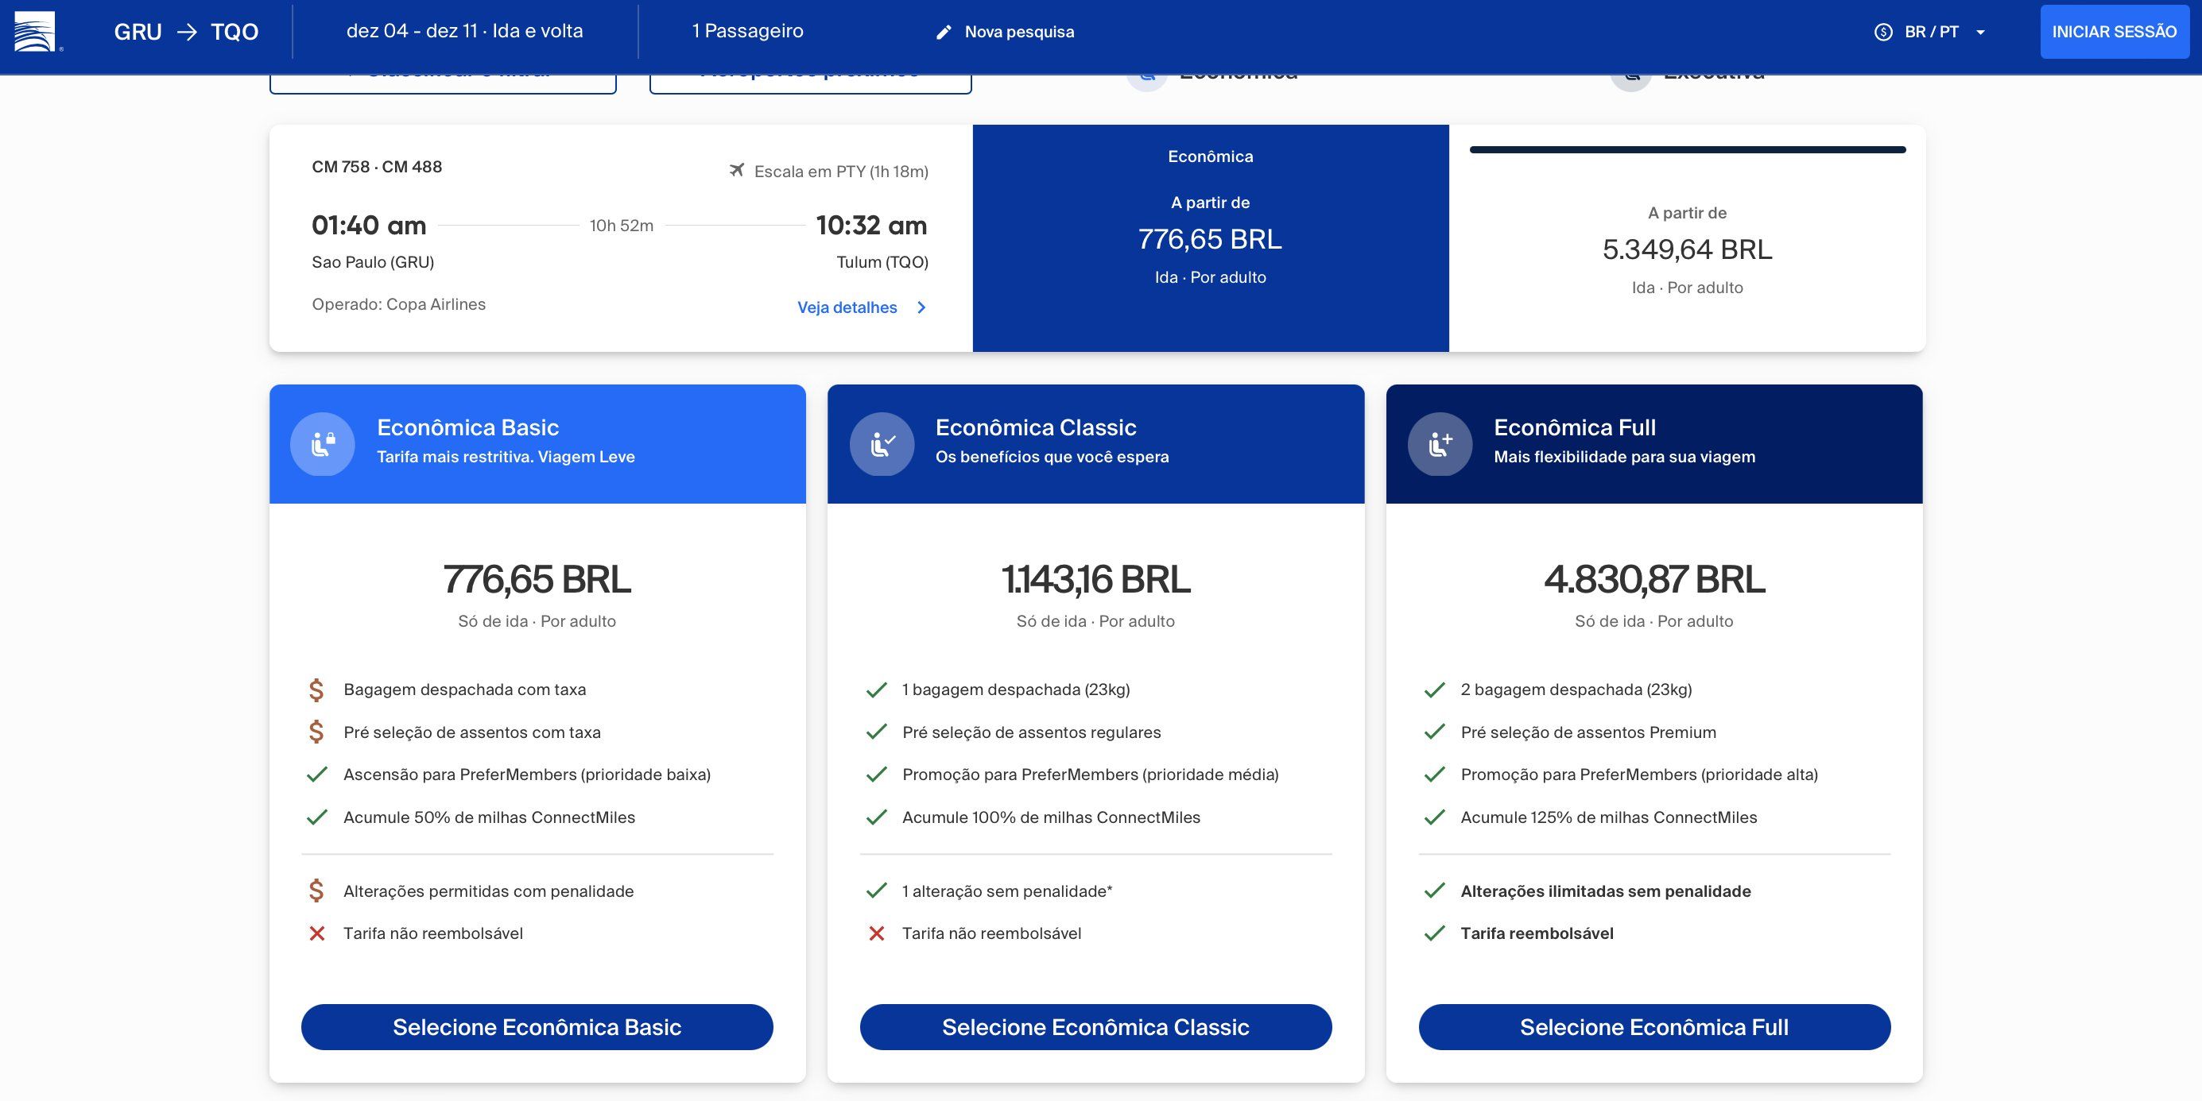Viewport: 2202px width, 1101px height.
Task: Click the 1.143,16 BRL Classic price
Action: [x=1096, y=580]
